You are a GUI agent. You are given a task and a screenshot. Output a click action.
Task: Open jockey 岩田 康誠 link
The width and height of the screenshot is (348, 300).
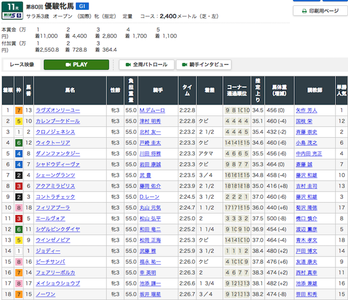150,164
